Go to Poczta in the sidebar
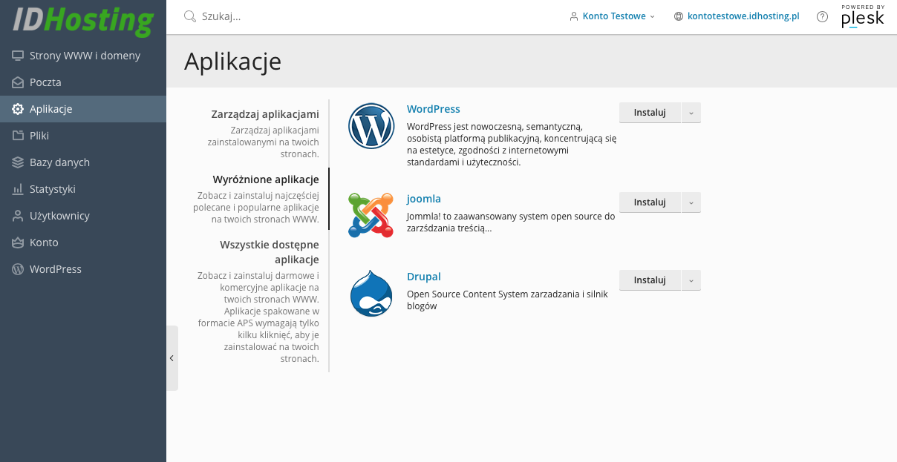The image size is (897, 462). (x=83, y=82)
